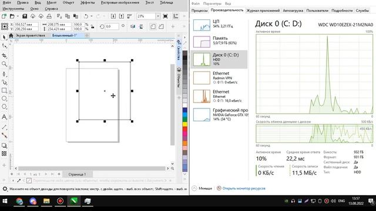Image resolution: width=376 pixels, height=211 pixels.
Task: Click the Full-screen preview icon
Action: pos(165,16)
